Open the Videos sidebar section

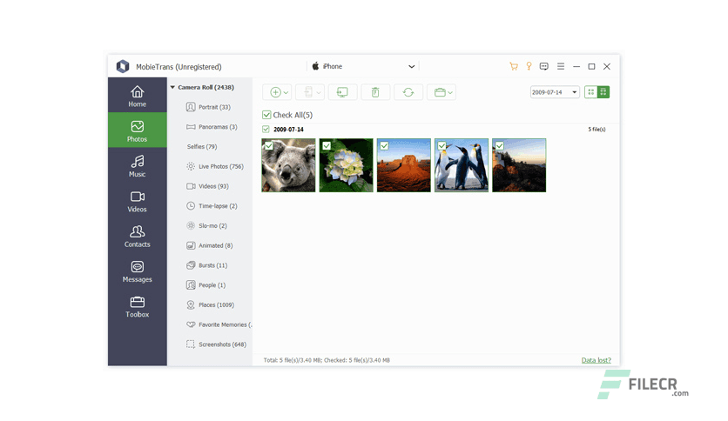(137, 201)
